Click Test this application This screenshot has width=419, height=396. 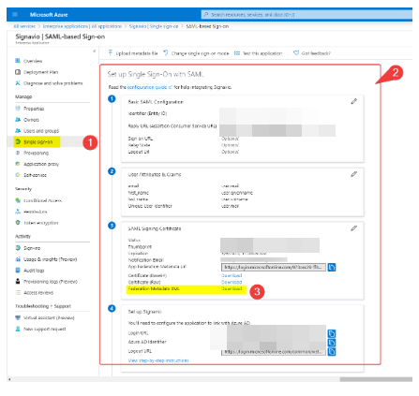pos(259,53)
